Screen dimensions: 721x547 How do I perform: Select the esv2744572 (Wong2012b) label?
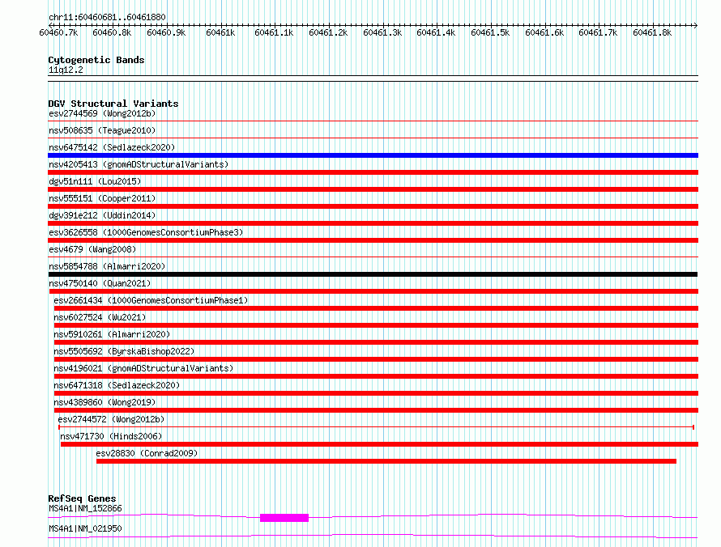[x=111, y=419]
